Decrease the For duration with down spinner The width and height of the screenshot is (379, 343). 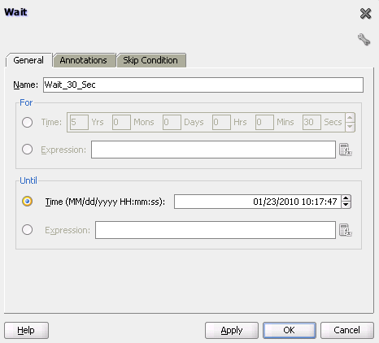(x=350, y=127)
